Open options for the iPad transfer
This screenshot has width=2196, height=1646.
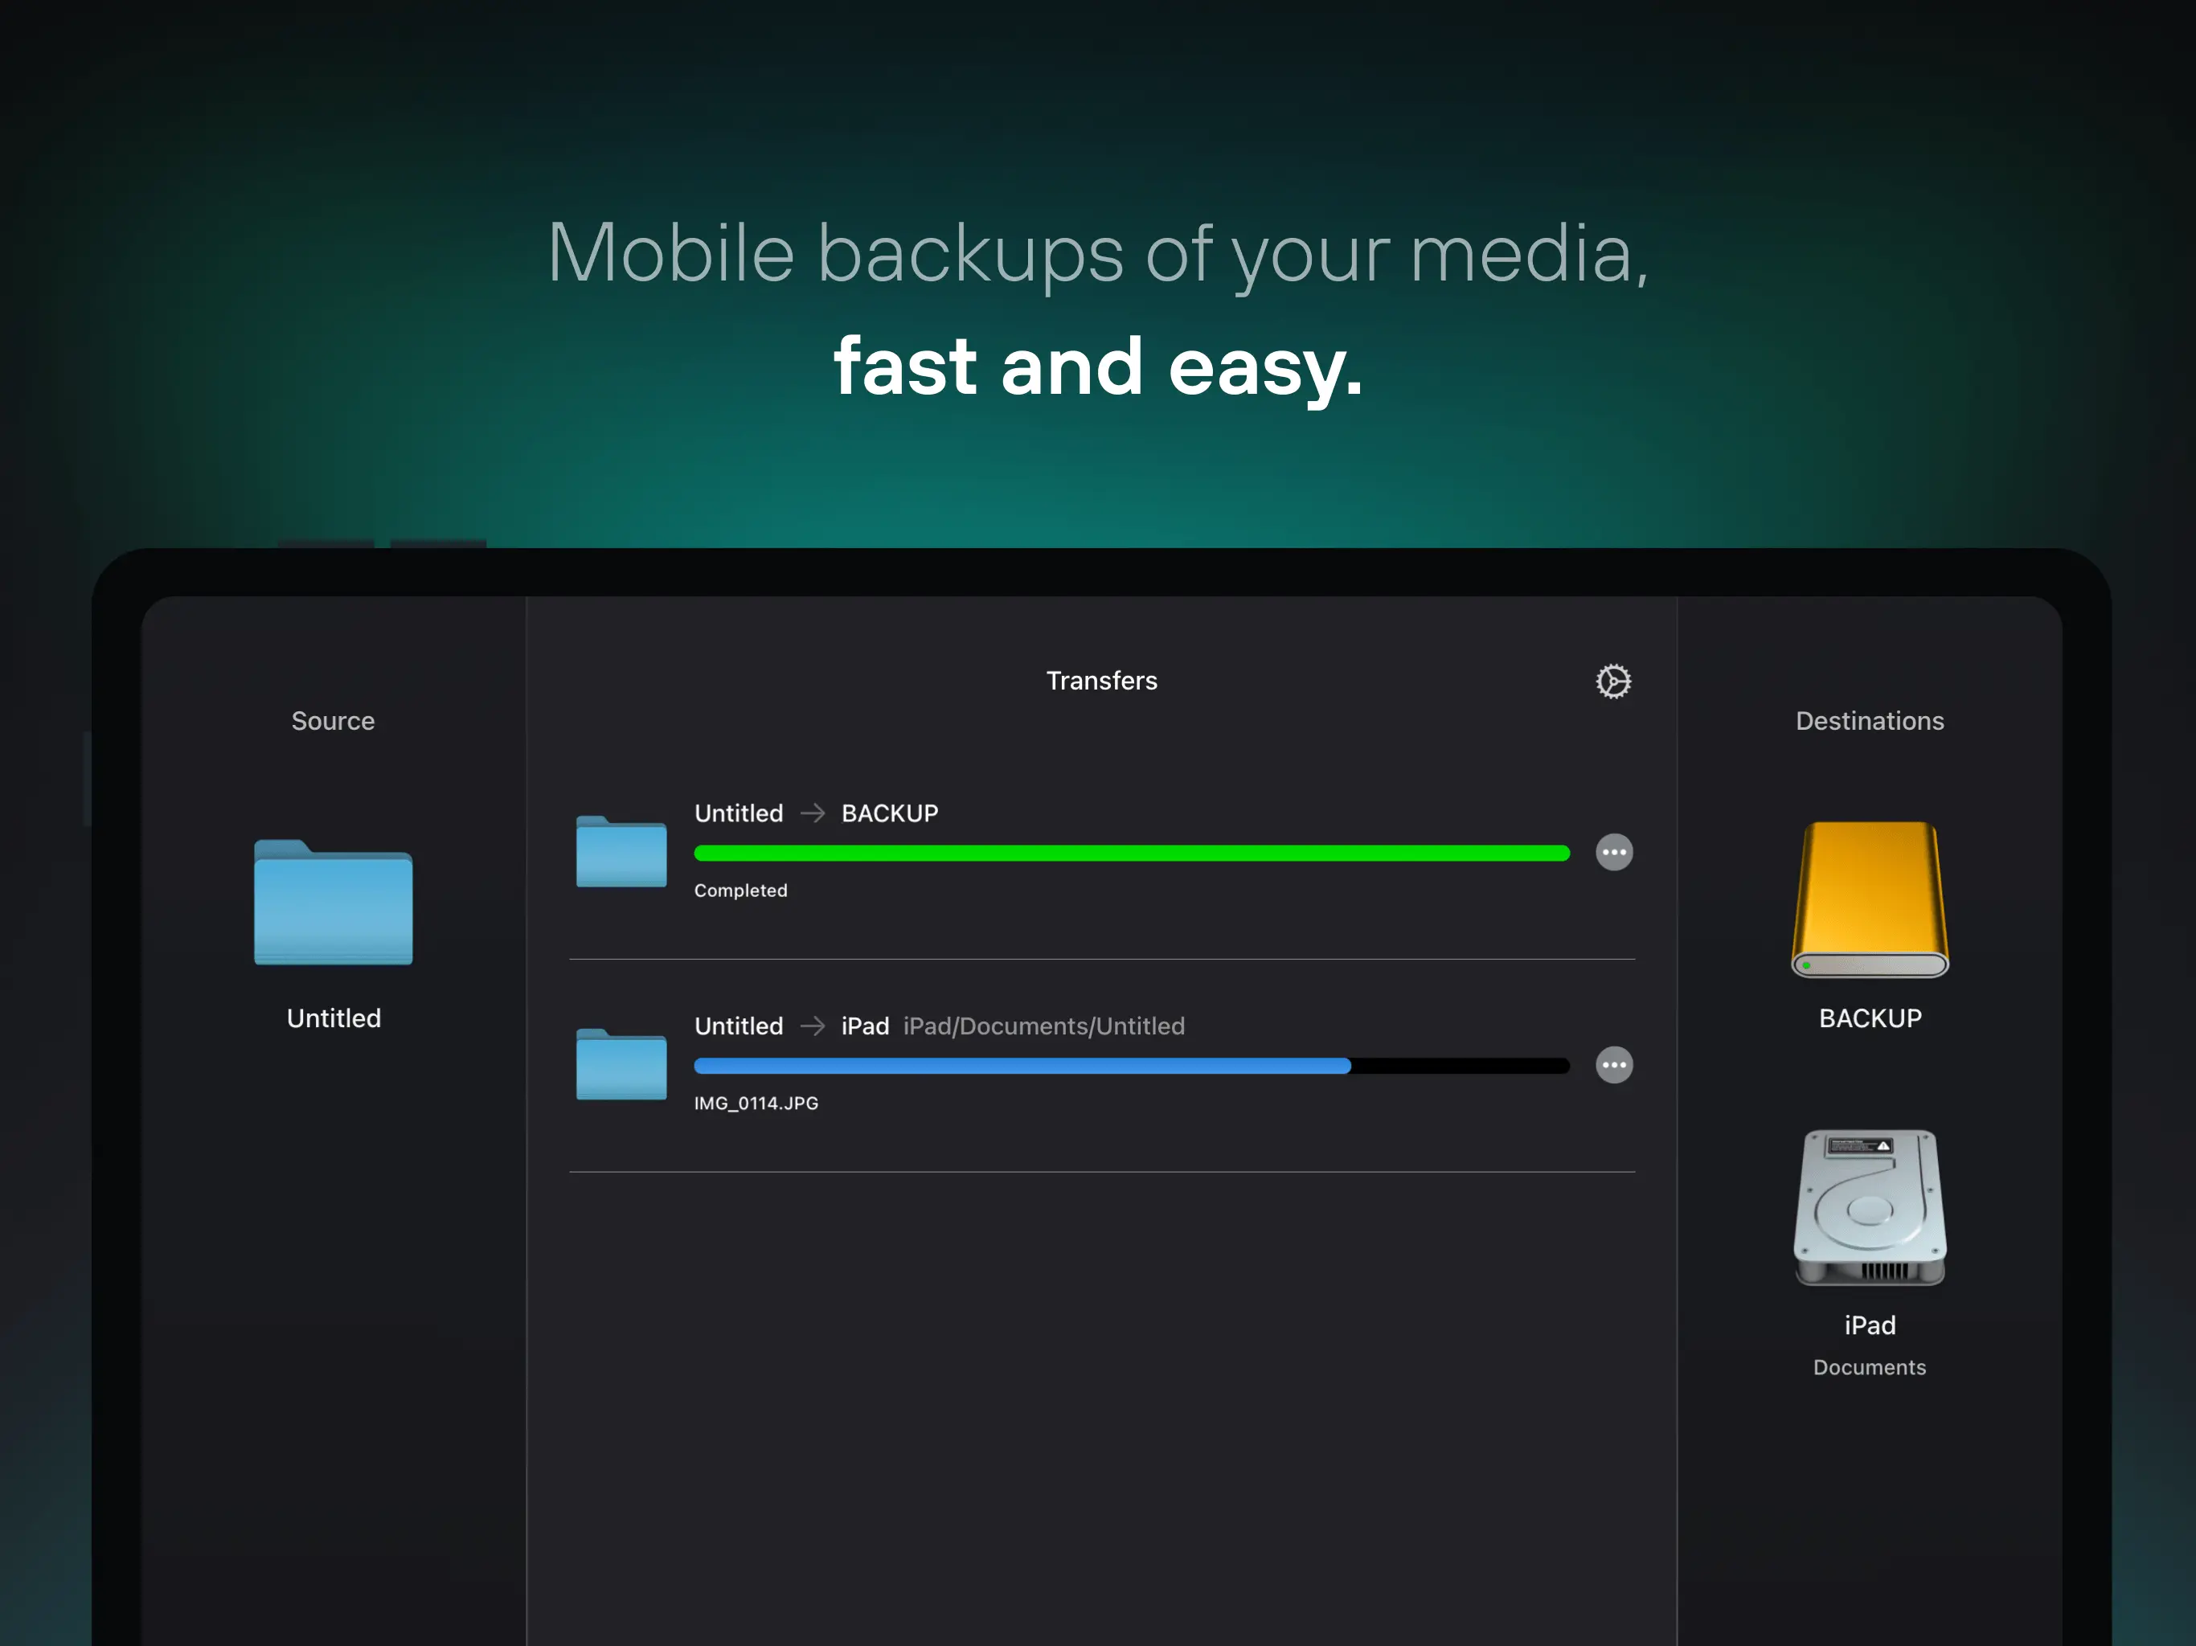click(1614, 1064)
